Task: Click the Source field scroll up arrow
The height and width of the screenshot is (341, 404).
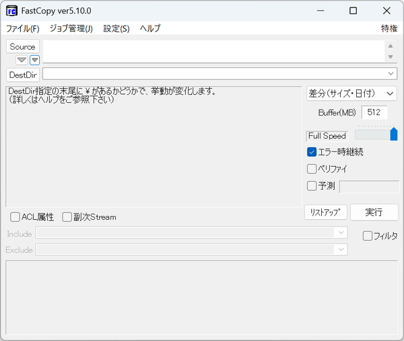Action: click(391, 46)
